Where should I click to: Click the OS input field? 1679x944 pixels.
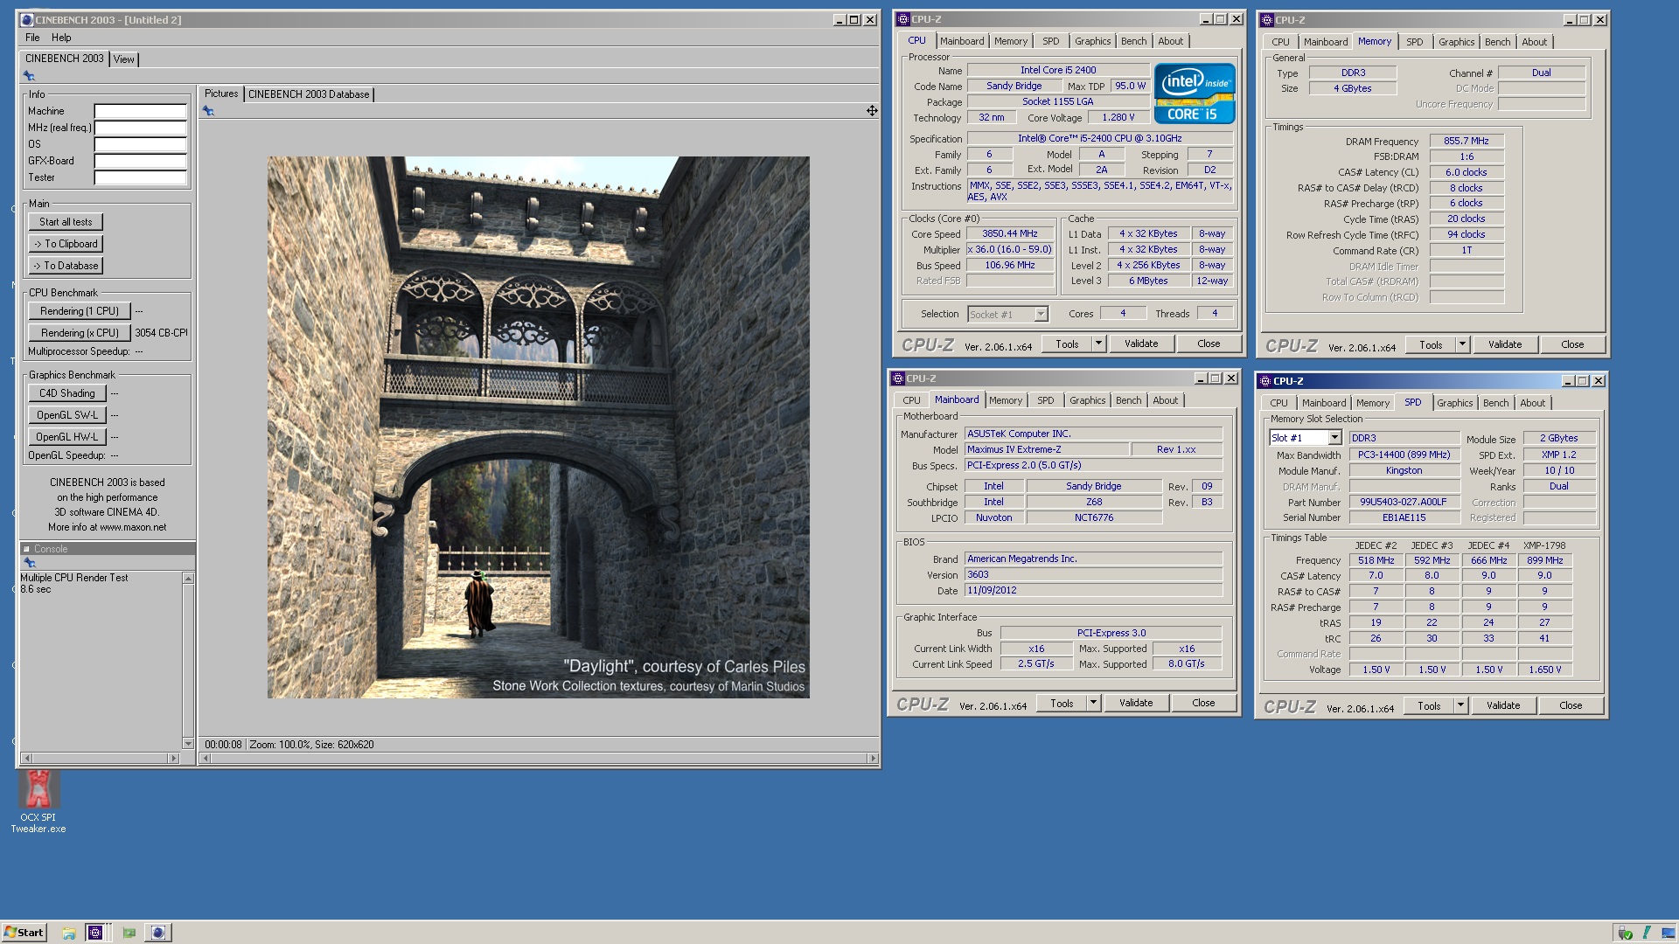[x=141, y=144]
